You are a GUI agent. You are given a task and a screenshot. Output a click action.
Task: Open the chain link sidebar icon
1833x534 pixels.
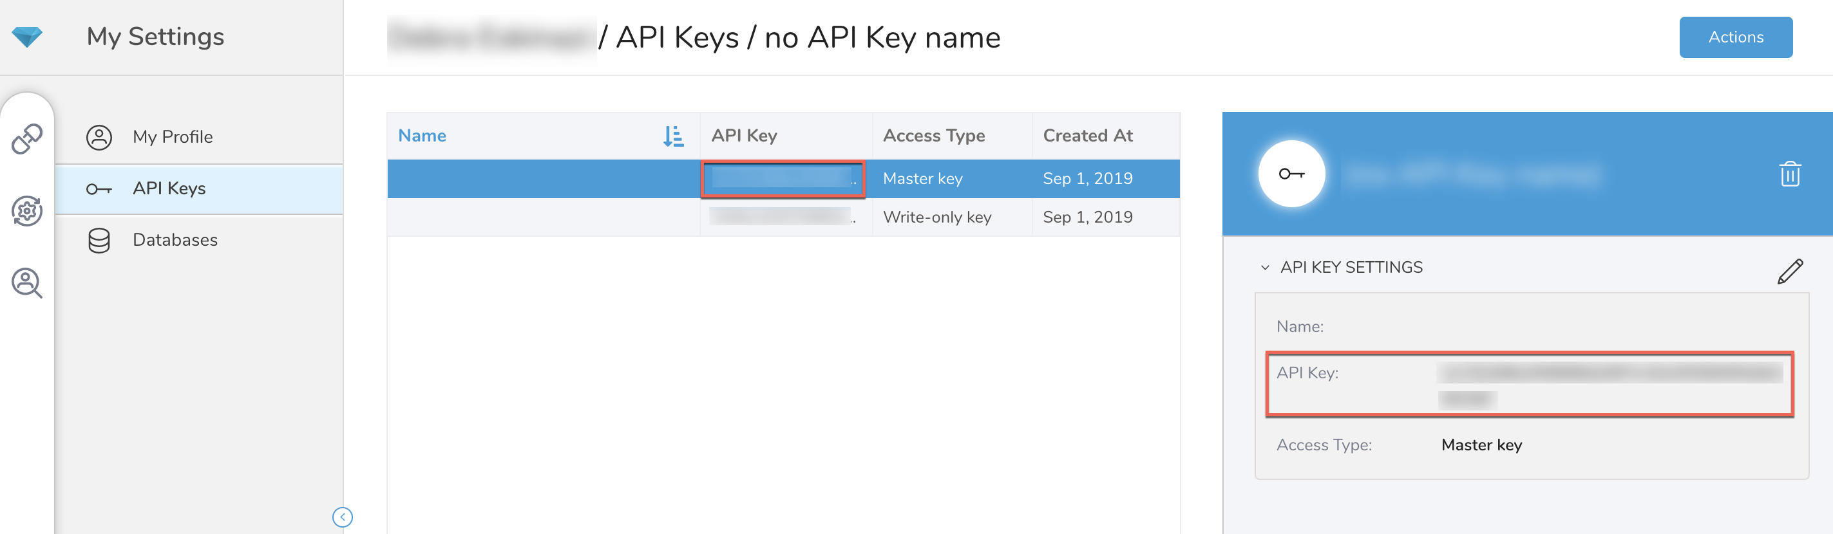tap(27, 139)
